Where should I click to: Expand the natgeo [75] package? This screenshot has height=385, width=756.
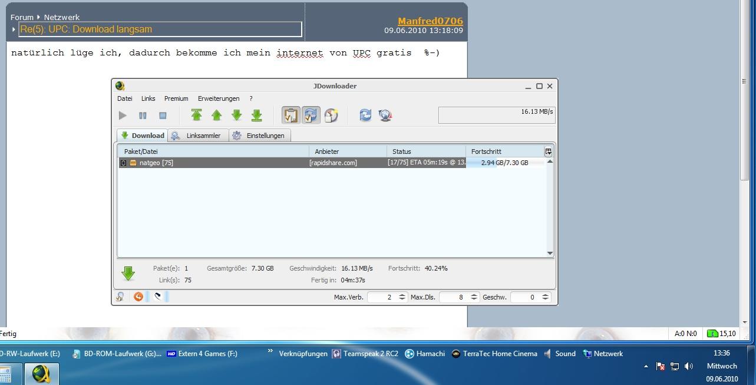[123, 163]
